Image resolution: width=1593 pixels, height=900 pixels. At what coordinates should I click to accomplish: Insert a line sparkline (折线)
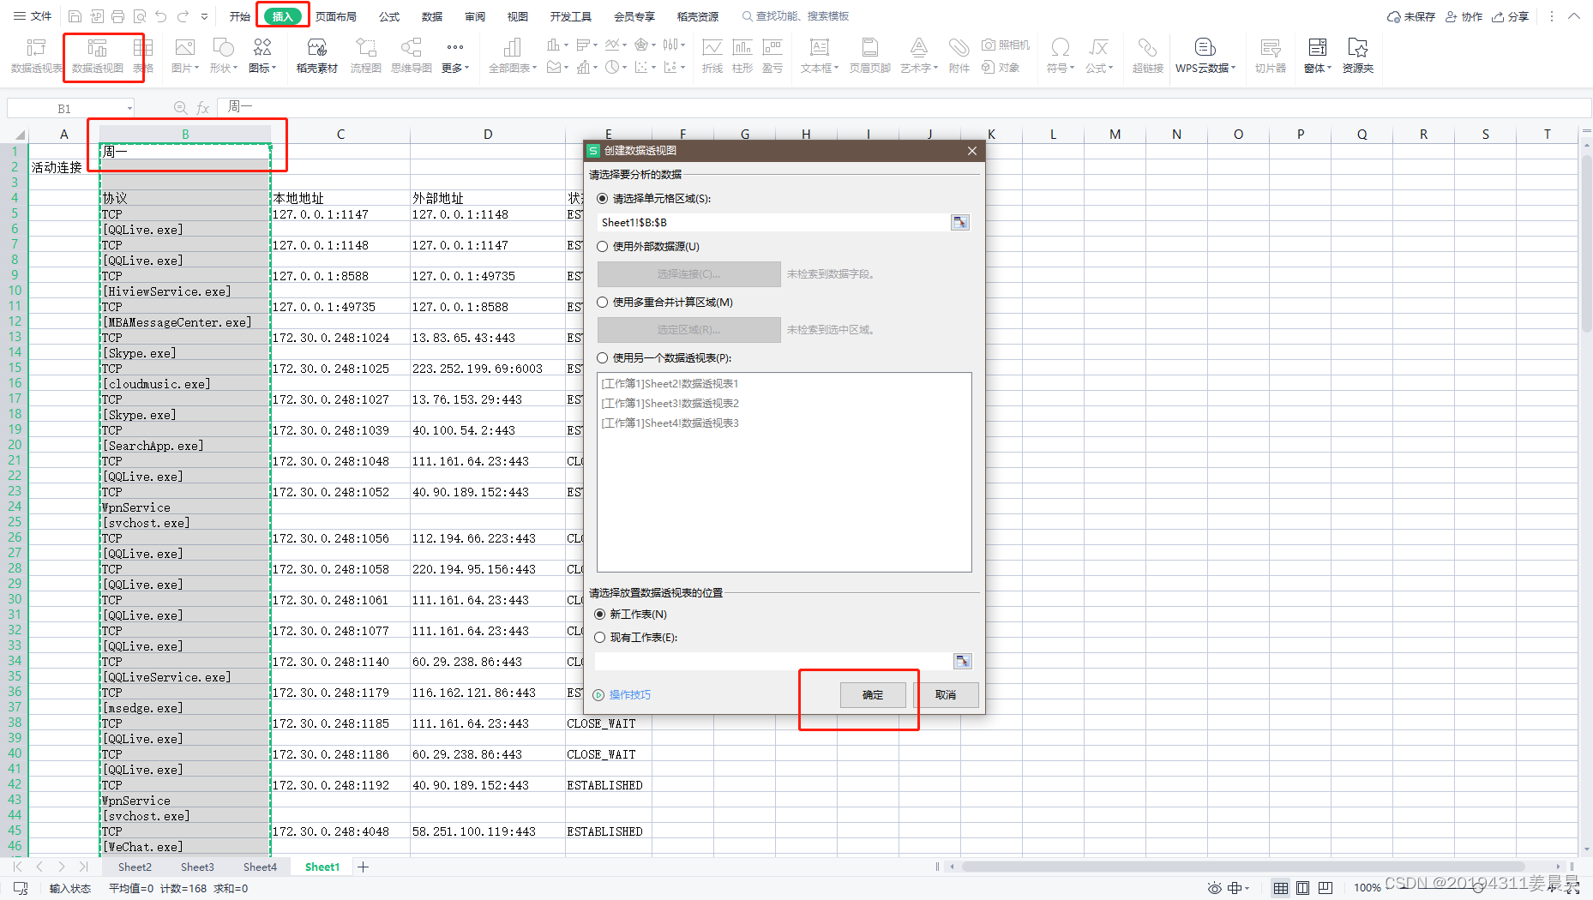coord(712,56)
